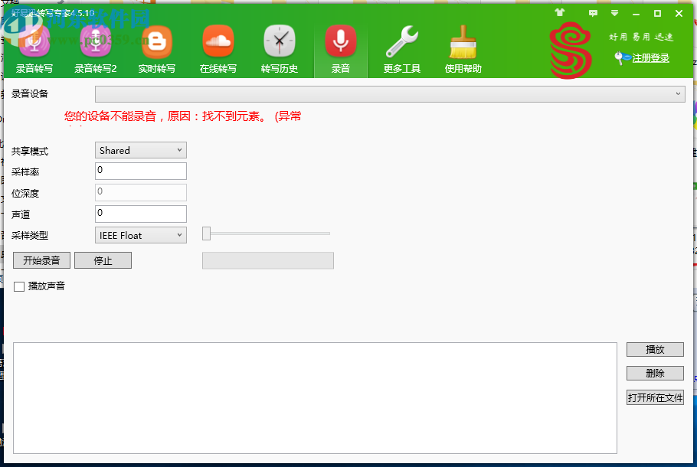Click the 位深度 input field
697x467 pixels.
(140, 192)
